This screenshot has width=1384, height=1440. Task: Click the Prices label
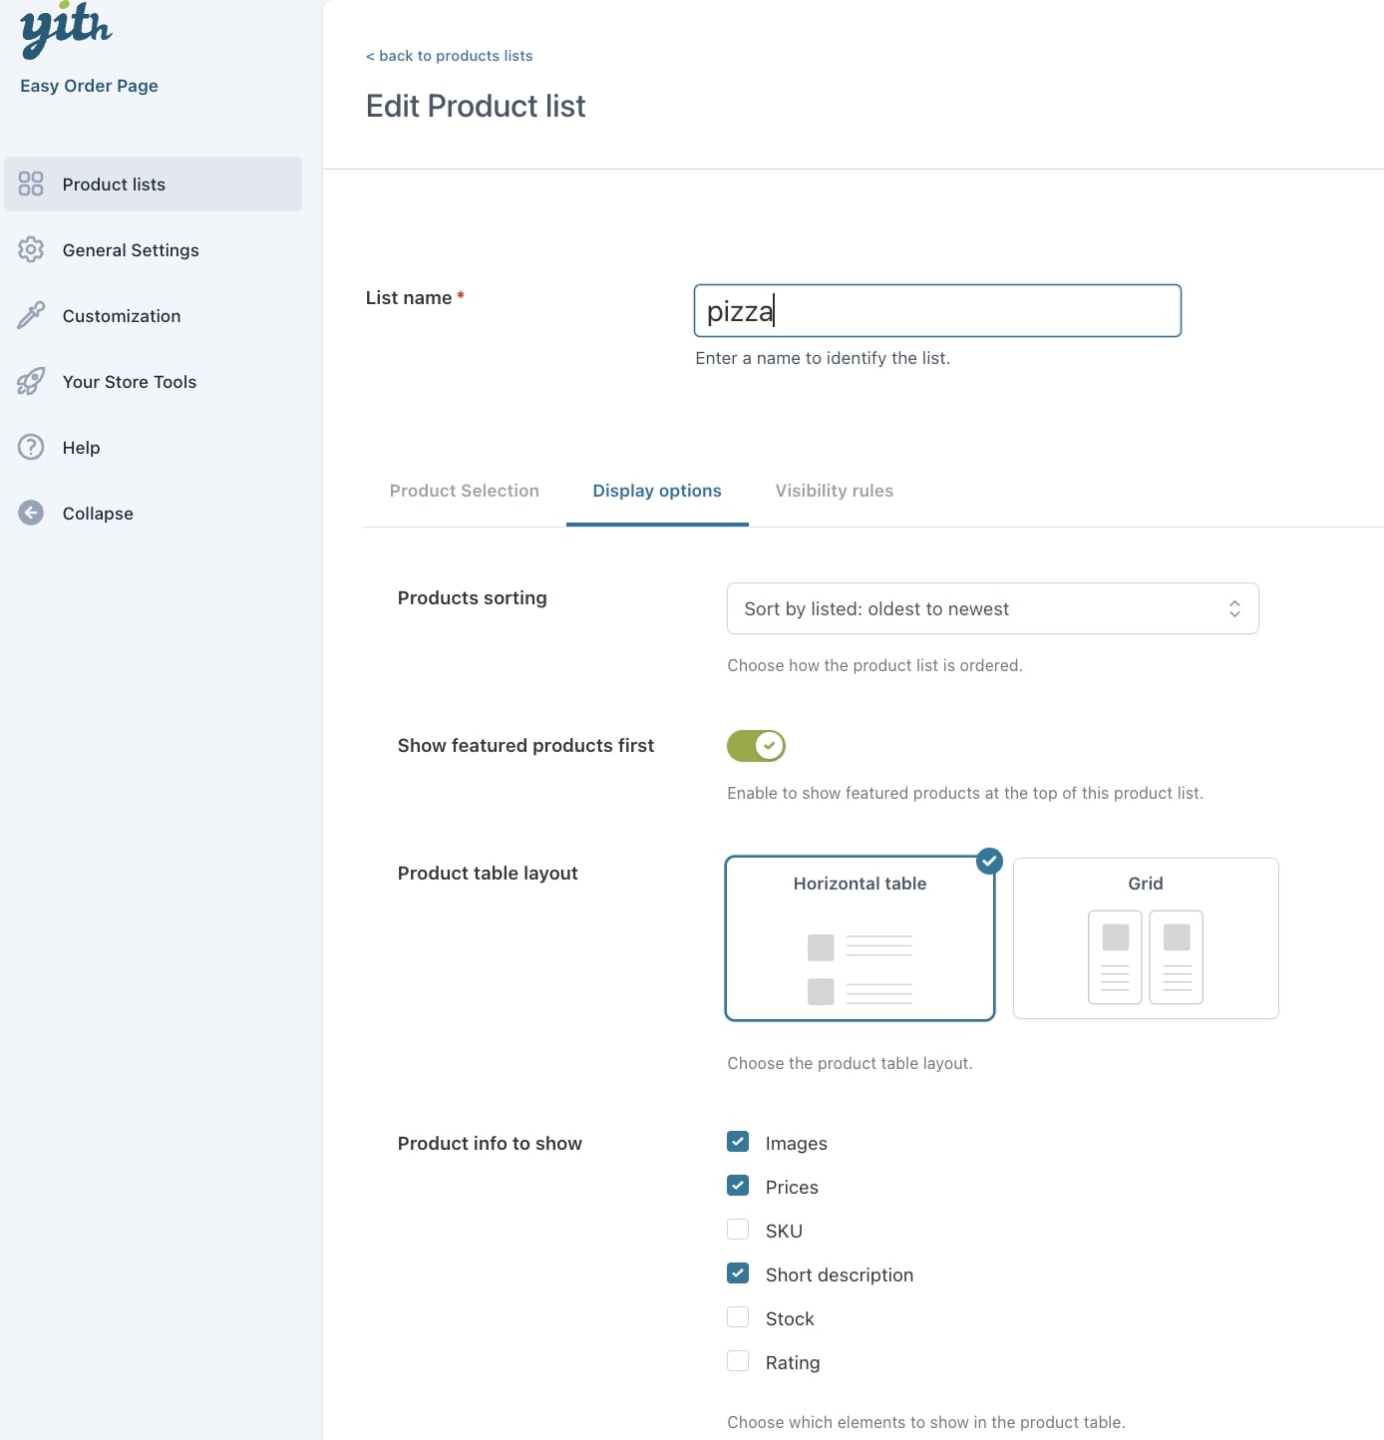(x=792, y=1187)
